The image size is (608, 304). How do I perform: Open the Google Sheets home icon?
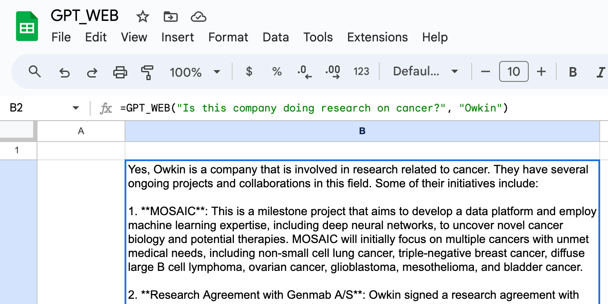(x=27, y=27)
